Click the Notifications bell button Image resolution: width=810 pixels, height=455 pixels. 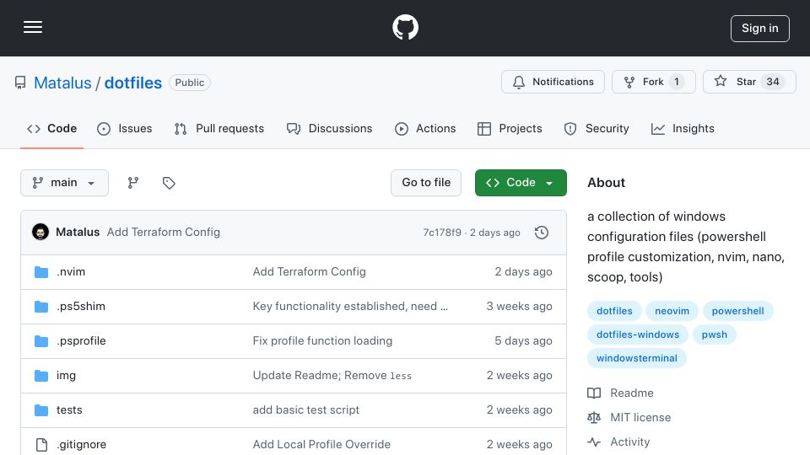(553, 82)
